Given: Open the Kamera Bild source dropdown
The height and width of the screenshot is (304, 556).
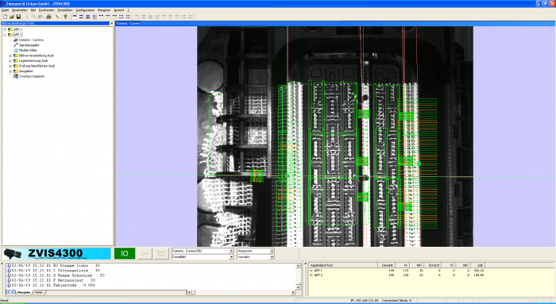Looking at the screenshot, I should 231,251.
